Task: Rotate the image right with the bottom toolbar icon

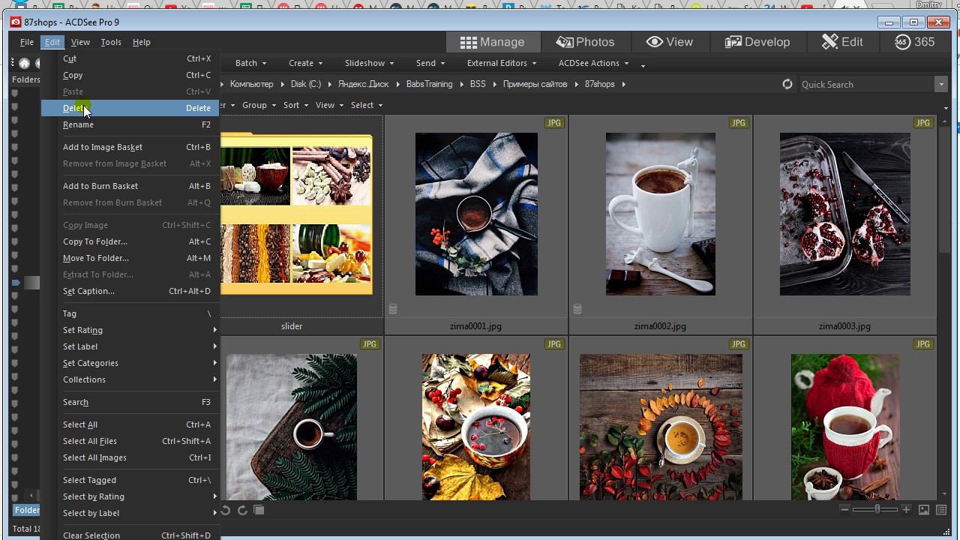Action: (242, 510)
